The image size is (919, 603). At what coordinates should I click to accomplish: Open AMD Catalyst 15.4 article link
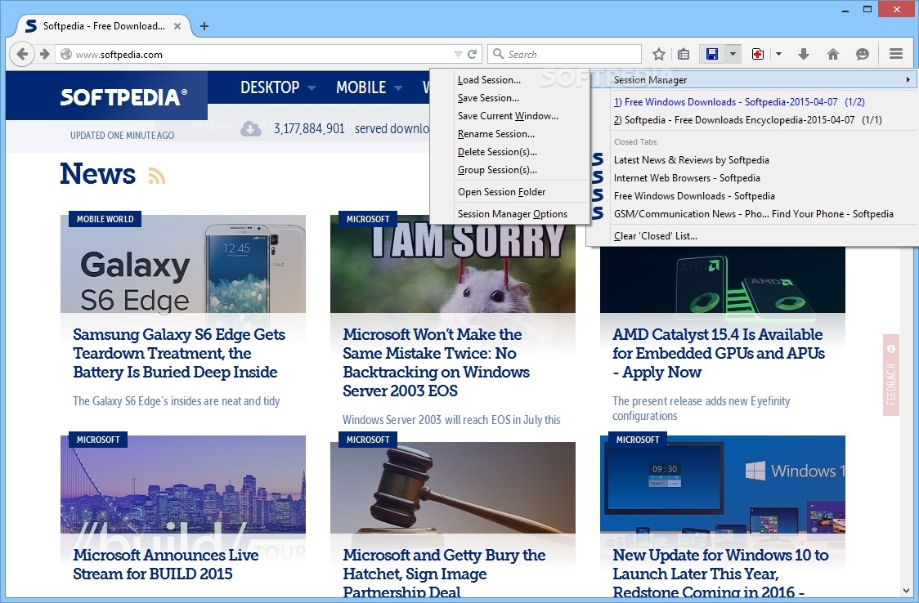pos(719,353)
